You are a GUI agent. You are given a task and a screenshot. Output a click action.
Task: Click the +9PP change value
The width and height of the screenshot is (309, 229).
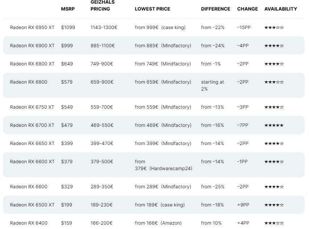coord(243,205)
